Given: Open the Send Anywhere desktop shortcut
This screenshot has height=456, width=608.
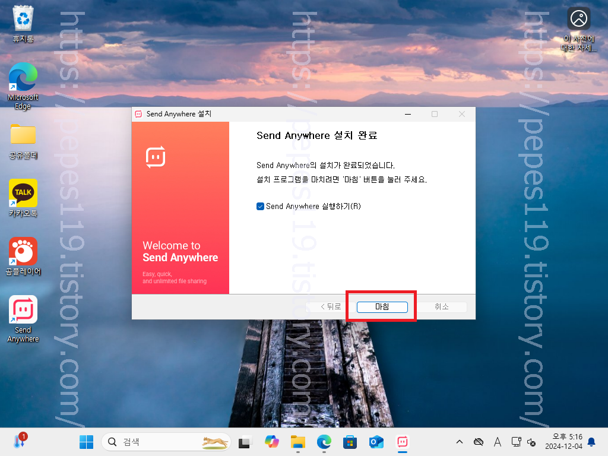Looking at the screenshot, I should (23, 319).
